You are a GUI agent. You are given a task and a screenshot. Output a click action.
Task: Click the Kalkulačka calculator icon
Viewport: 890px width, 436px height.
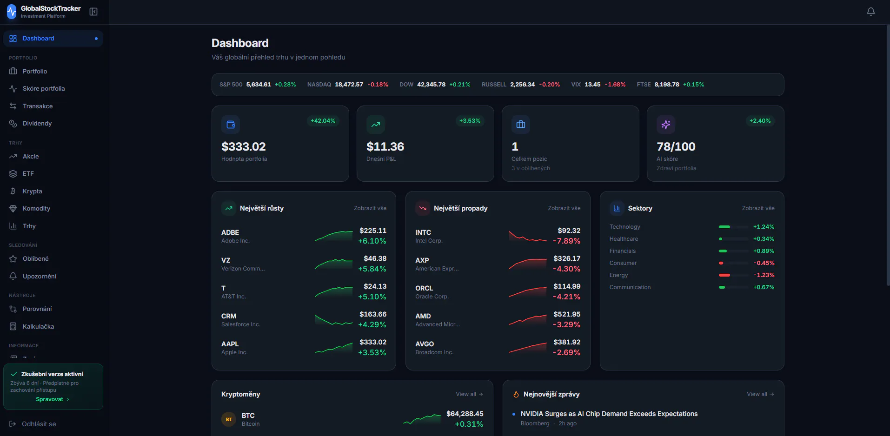pyautogui.click(x=13, y=326)
